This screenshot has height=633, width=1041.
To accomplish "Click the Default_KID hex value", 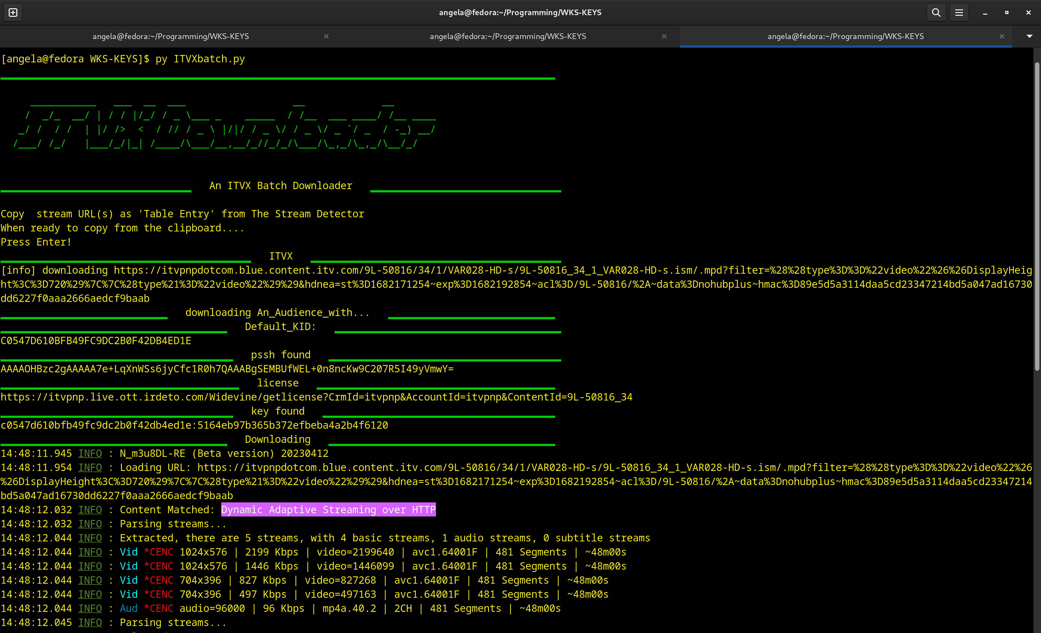I will tap(96, 341).
